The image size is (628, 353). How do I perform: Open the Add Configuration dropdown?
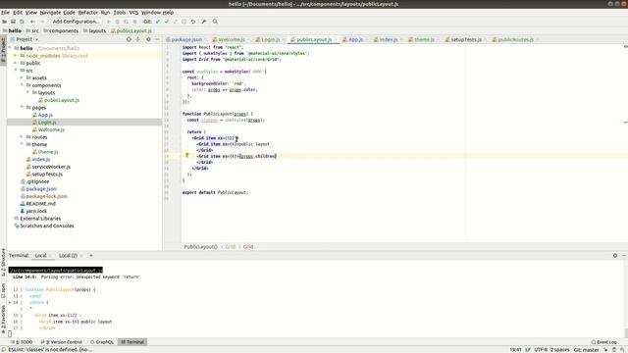click(x=76, y=22)
